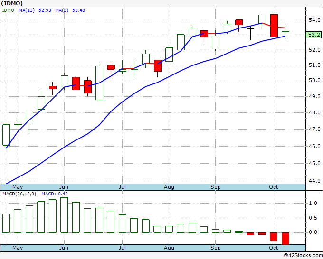
Task: Click the 45.0 price axis label
Action: [314, 163]
